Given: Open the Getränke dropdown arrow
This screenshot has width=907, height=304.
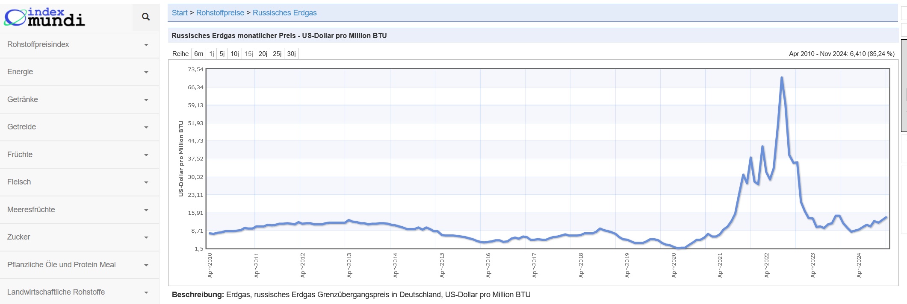Looking at the screenshot, I should [146, 100].
